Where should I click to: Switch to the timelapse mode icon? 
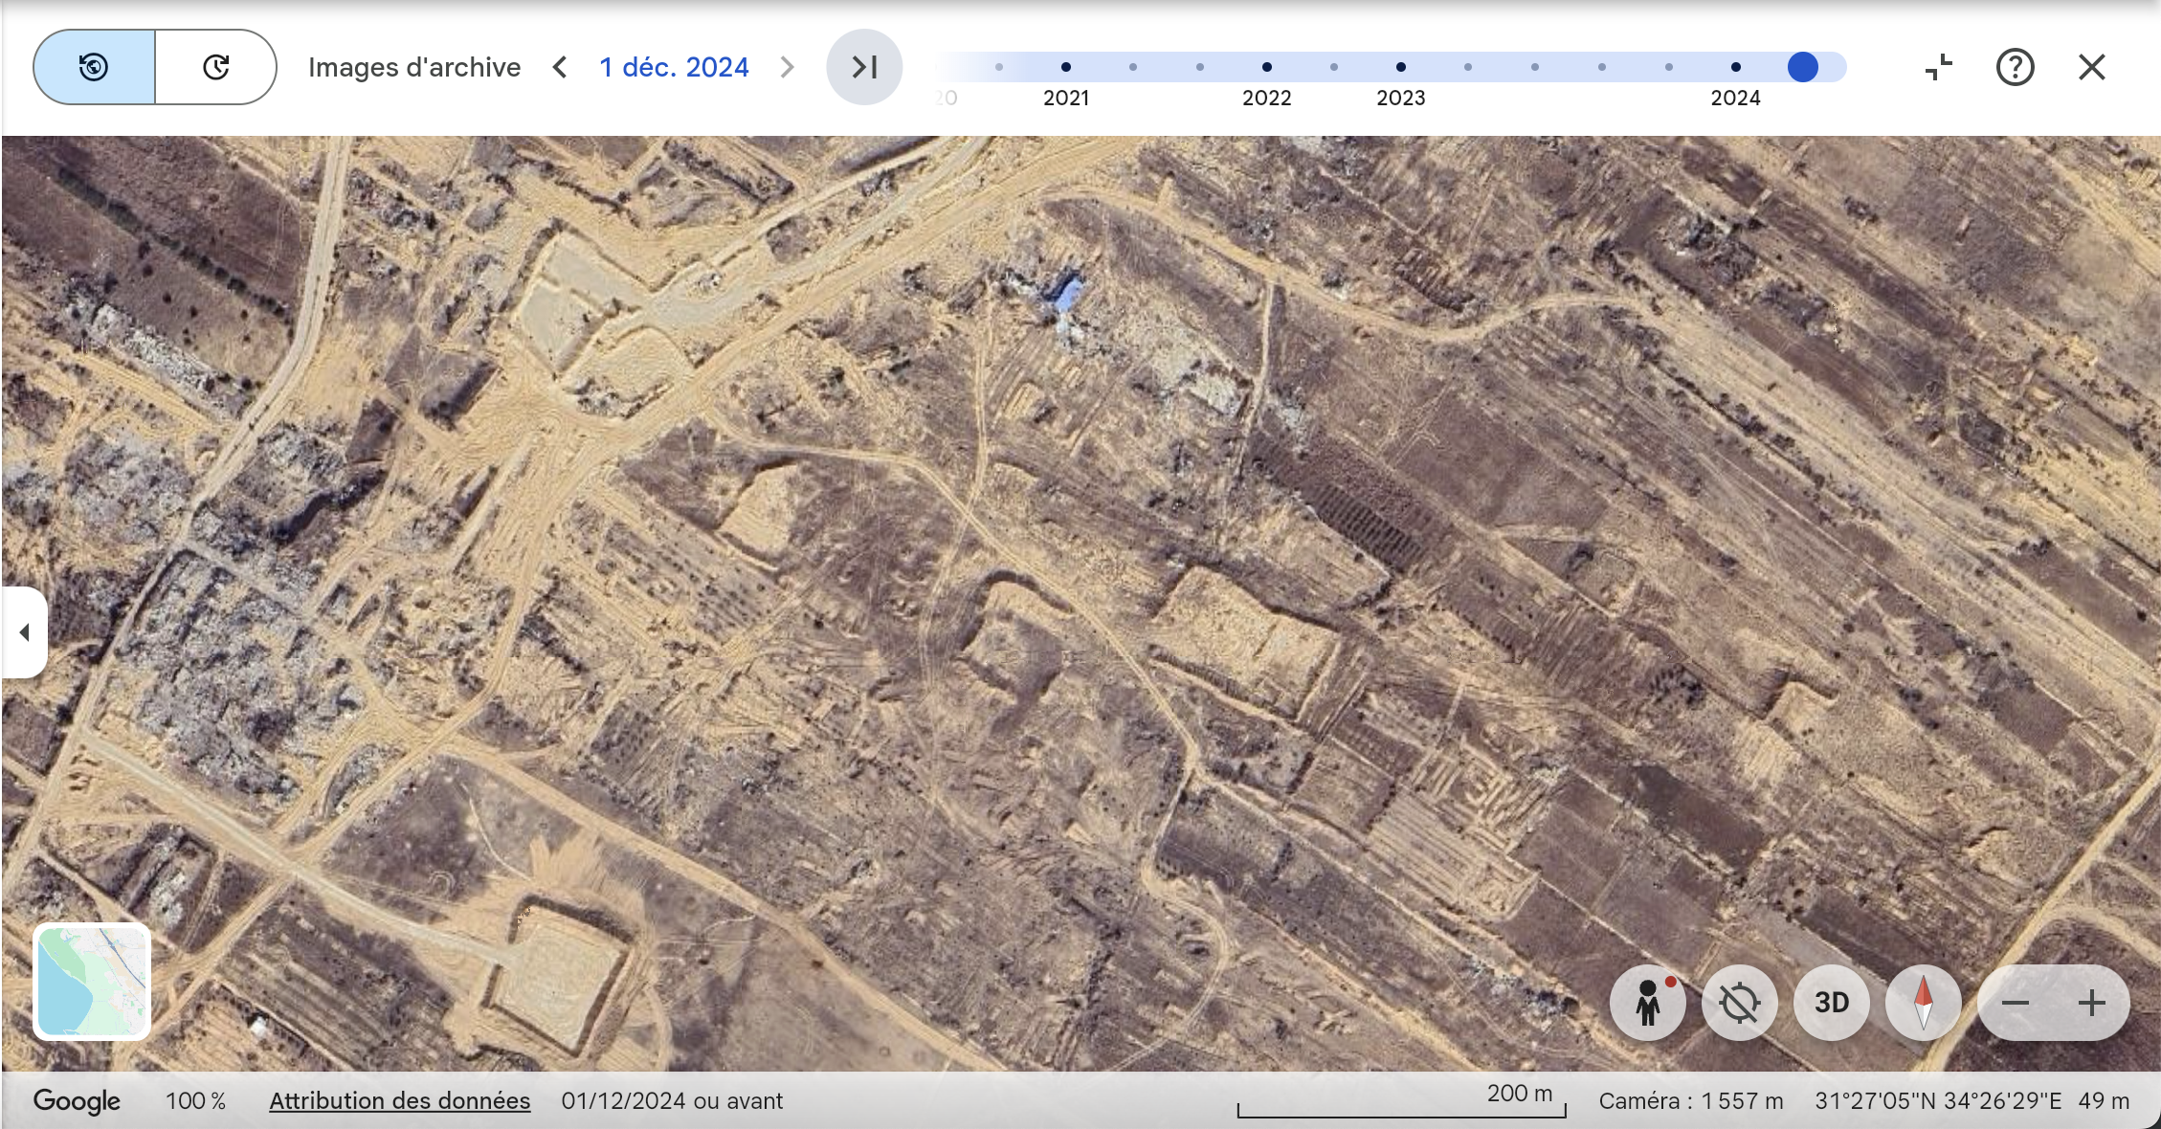tap(216, 67)
